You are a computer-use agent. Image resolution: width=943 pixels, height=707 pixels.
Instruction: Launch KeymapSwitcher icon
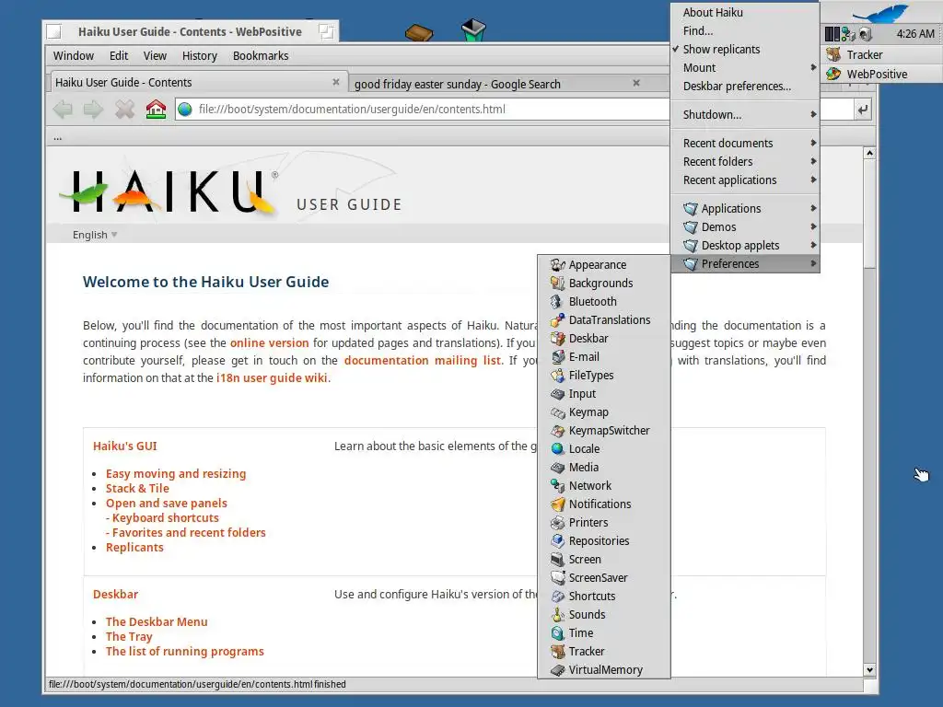[x=558, y=431]
